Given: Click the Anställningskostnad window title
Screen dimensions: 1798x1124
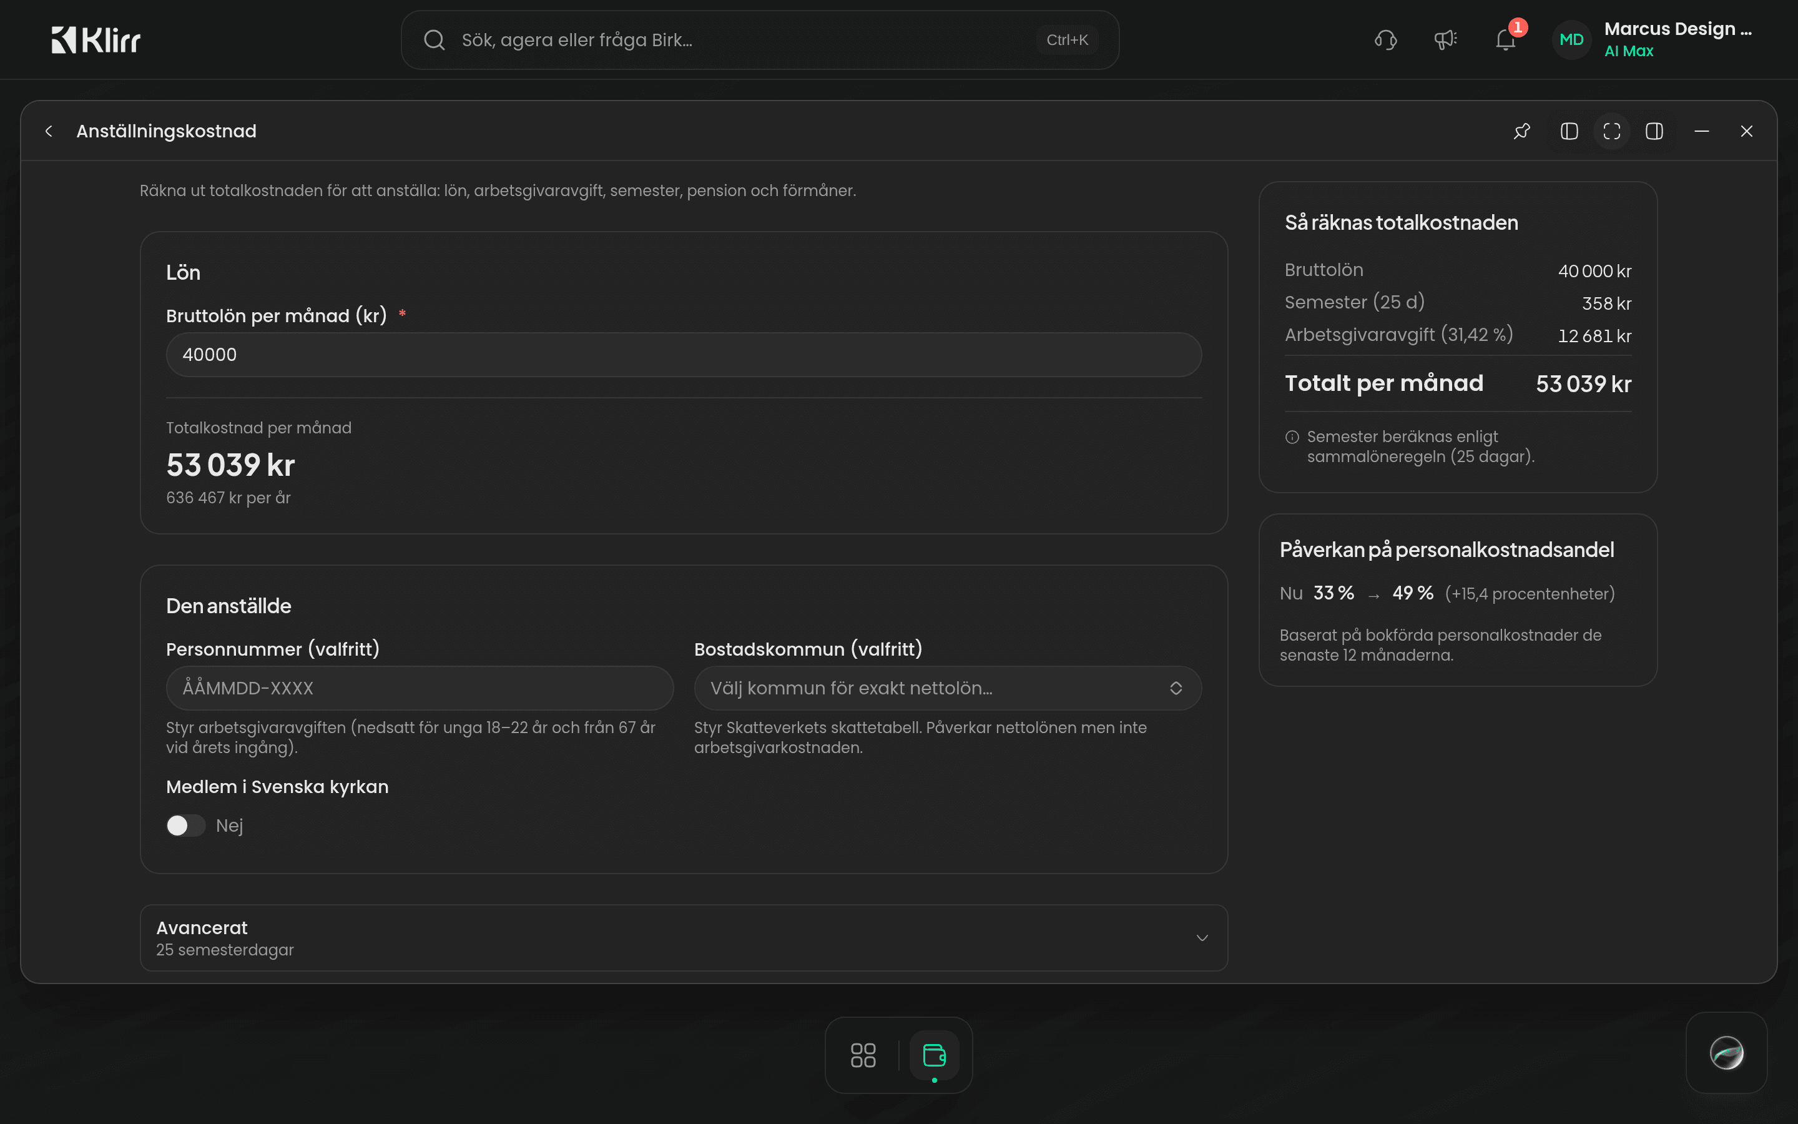Looking at the screenshot, I should [x=167, y=132].
